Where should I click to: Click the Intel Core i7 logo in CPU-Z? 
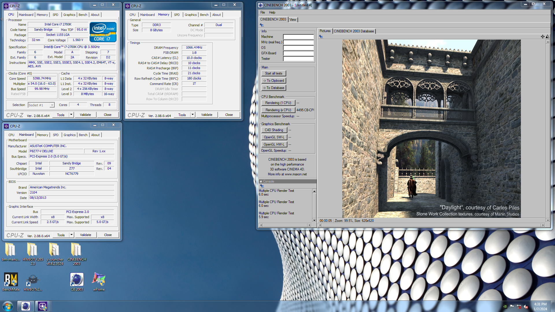(103, 32)
